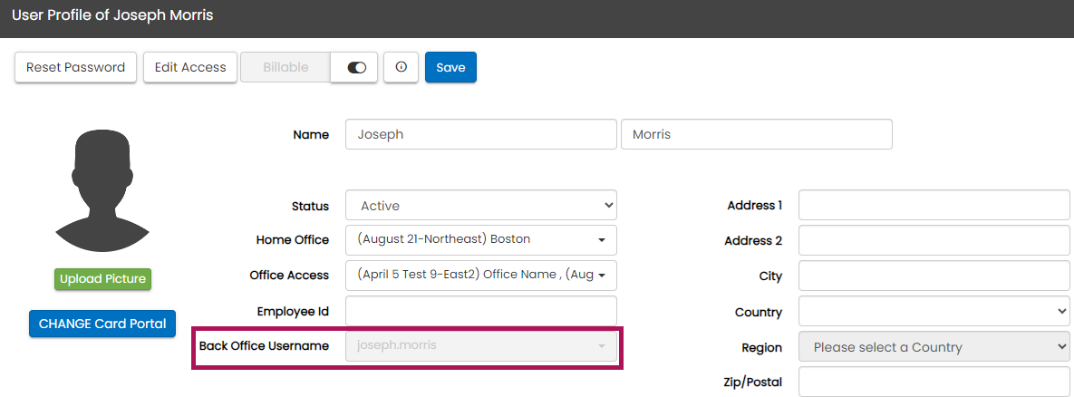
Task: Open the Region dropdown
Action: click(x=934, y=347)
